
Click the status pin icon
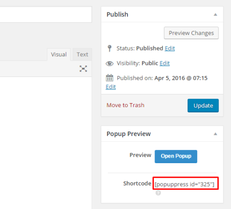click(x=110, y=49)
